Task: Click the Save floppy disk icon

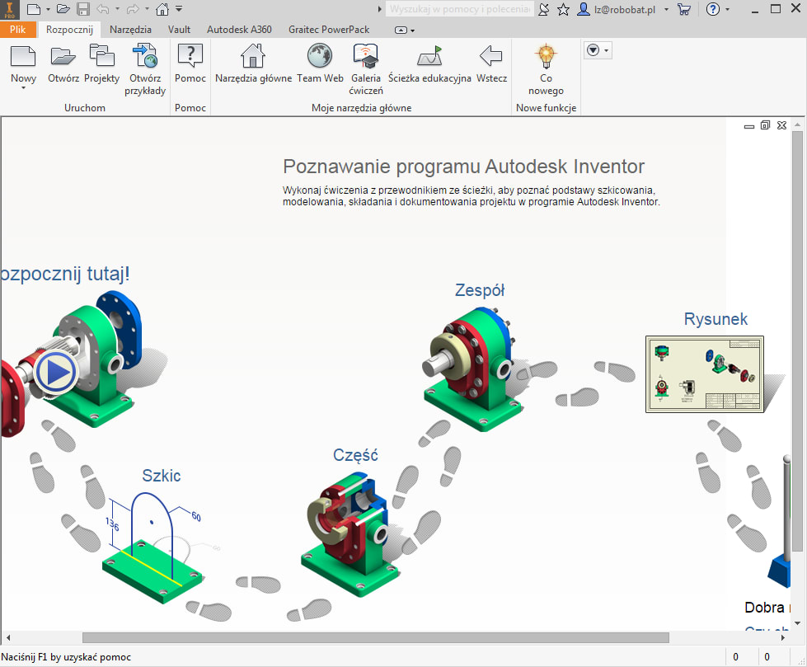Action: pos(83,9)
